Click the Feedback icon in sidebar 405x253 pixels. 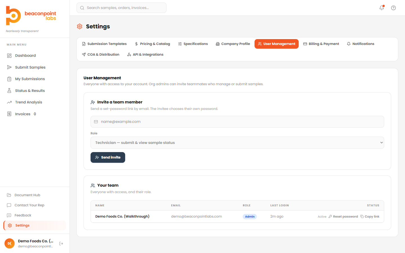coord(9,215)
